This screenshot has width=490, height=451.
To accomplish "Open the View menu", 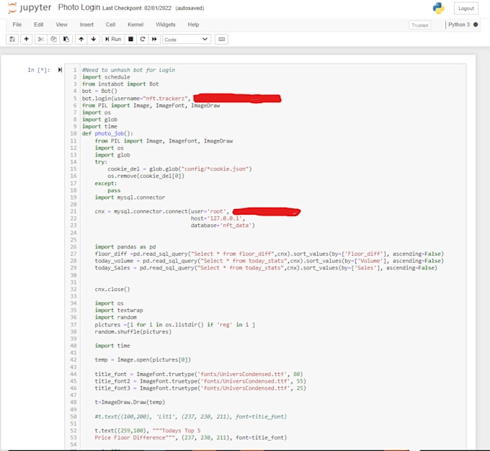I will click(61, 24).
